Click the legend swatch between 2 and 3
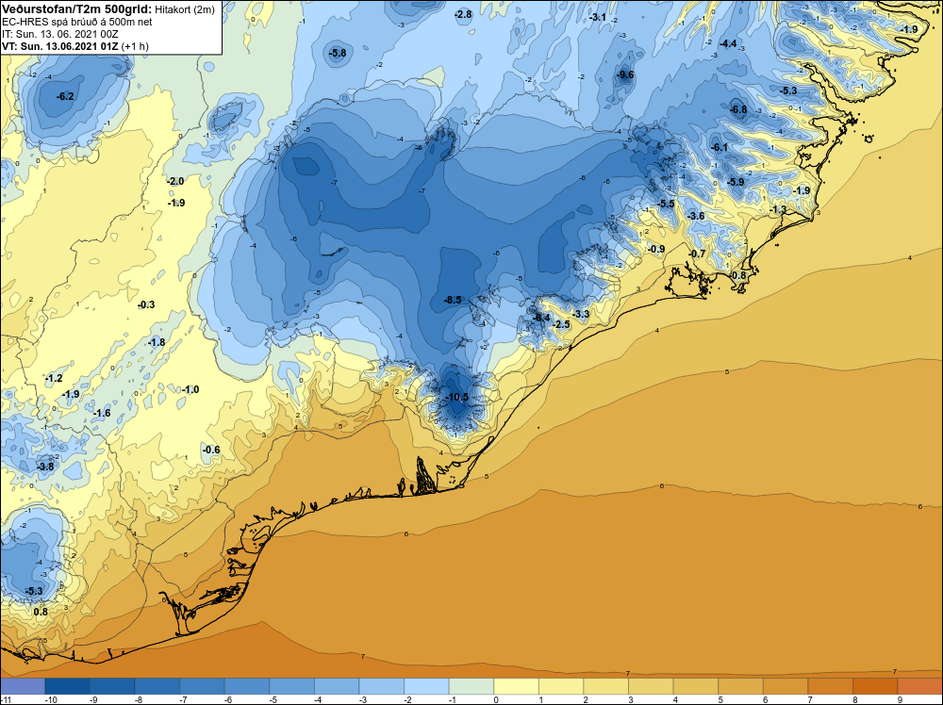The image size is (943, 705). [x=606, y=686]
